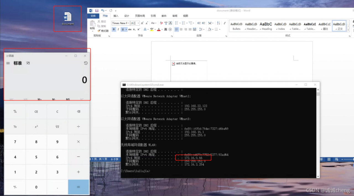Switch to the 引用 (References) tab

click(153, 16)
